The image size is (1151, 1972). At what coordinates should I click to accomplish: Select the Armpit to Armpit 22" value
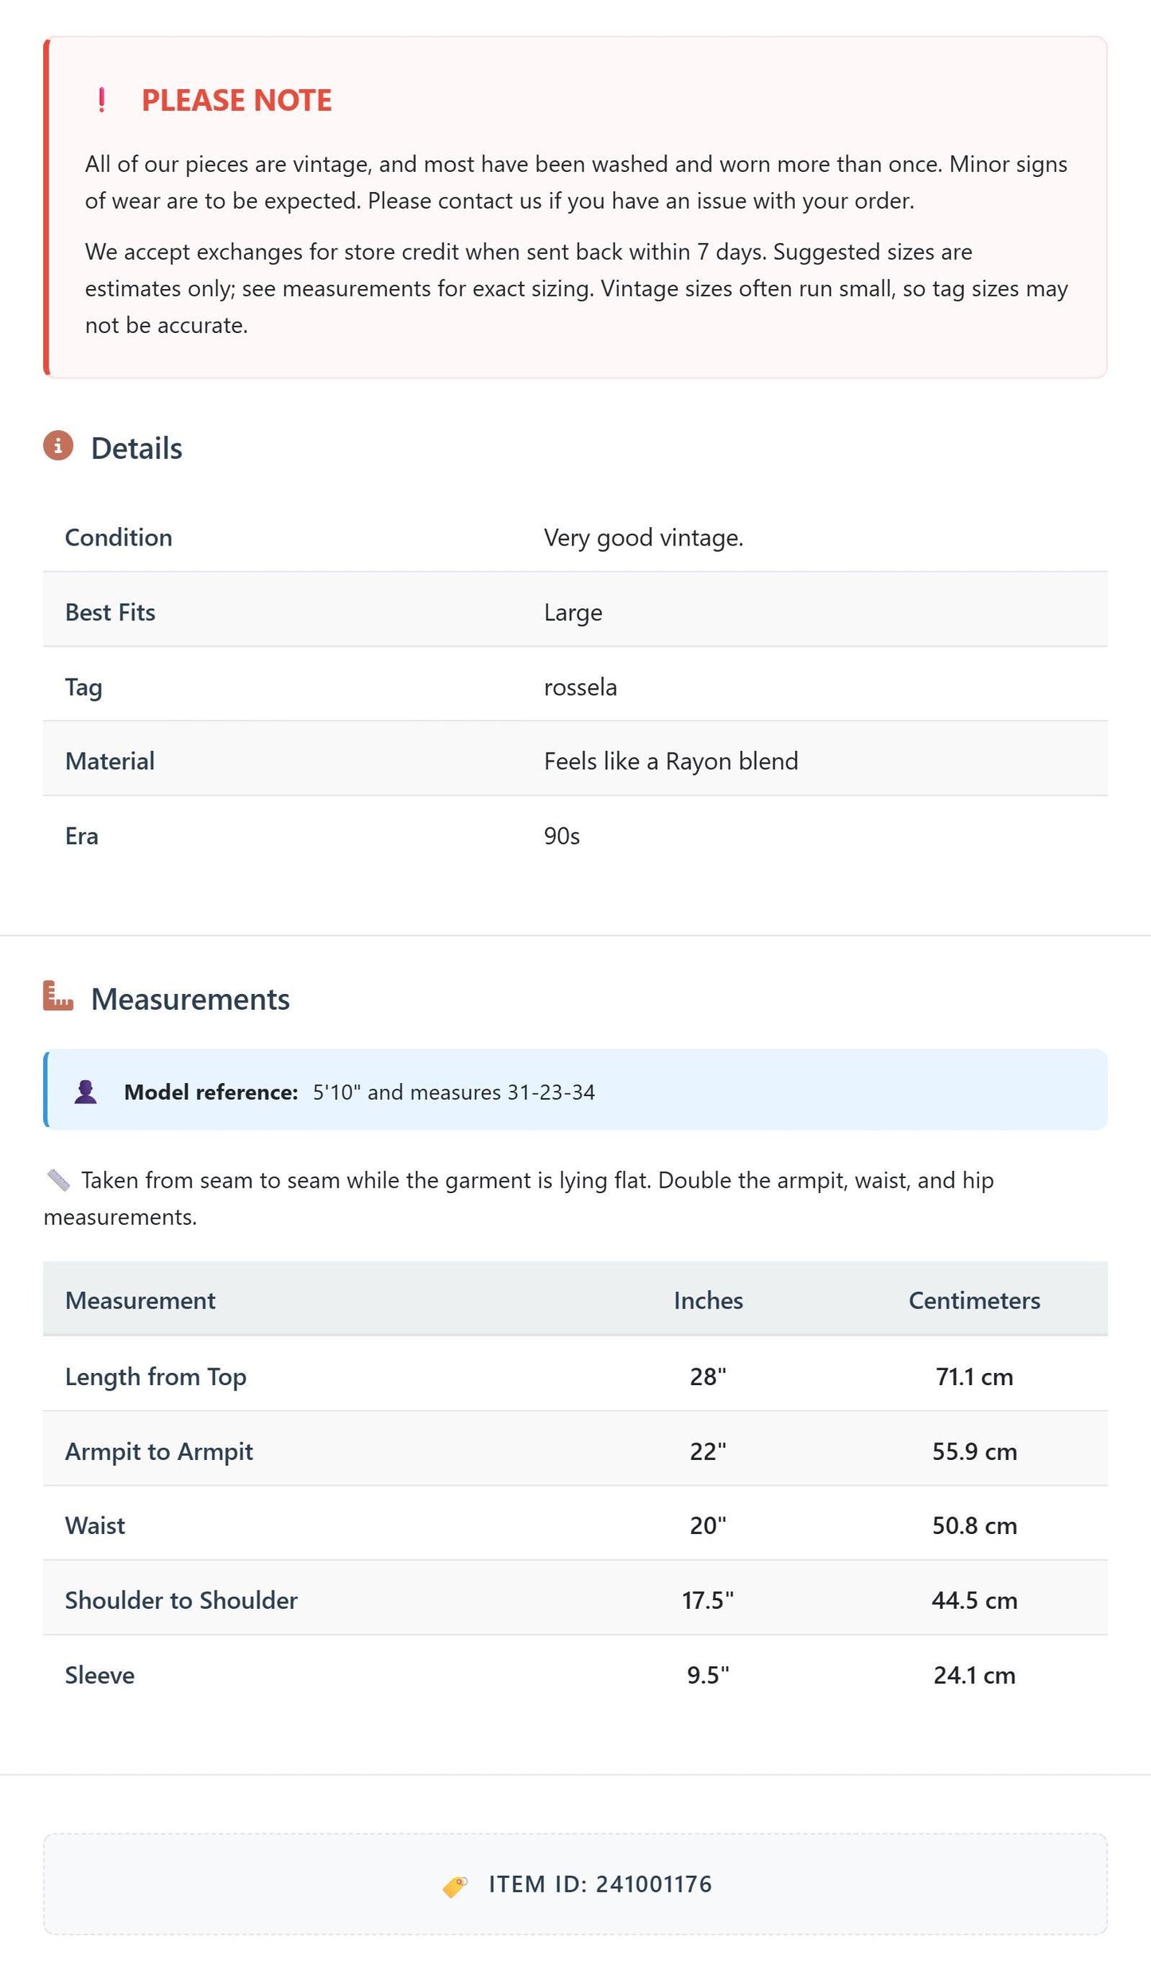[x=708, y=1451]
